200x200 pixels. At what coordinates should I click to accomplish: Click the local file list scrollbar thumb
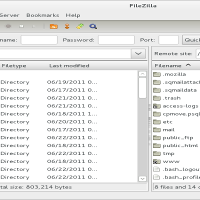pyautogui.click(x=142, y=88)
